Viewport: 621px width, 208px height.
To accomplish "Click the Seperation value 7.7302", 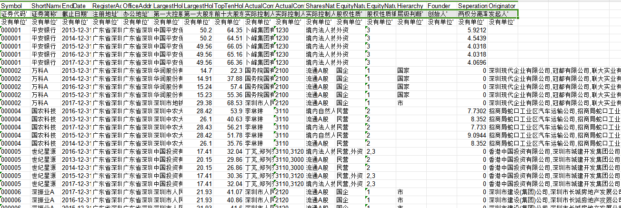I will 472,110.
